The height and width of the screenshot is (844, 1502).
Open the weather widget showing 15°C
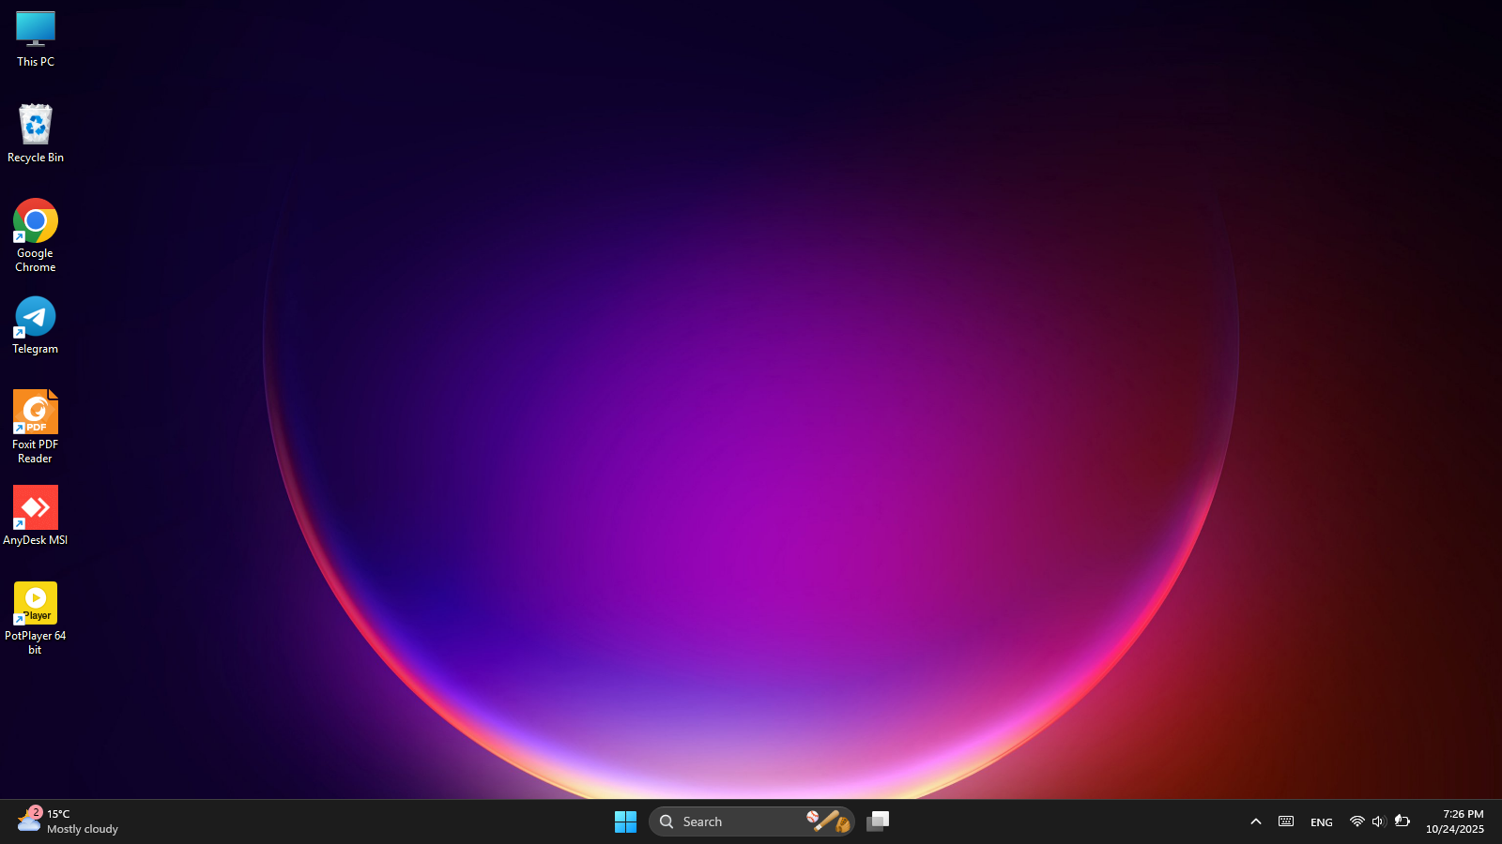point(68,821)
